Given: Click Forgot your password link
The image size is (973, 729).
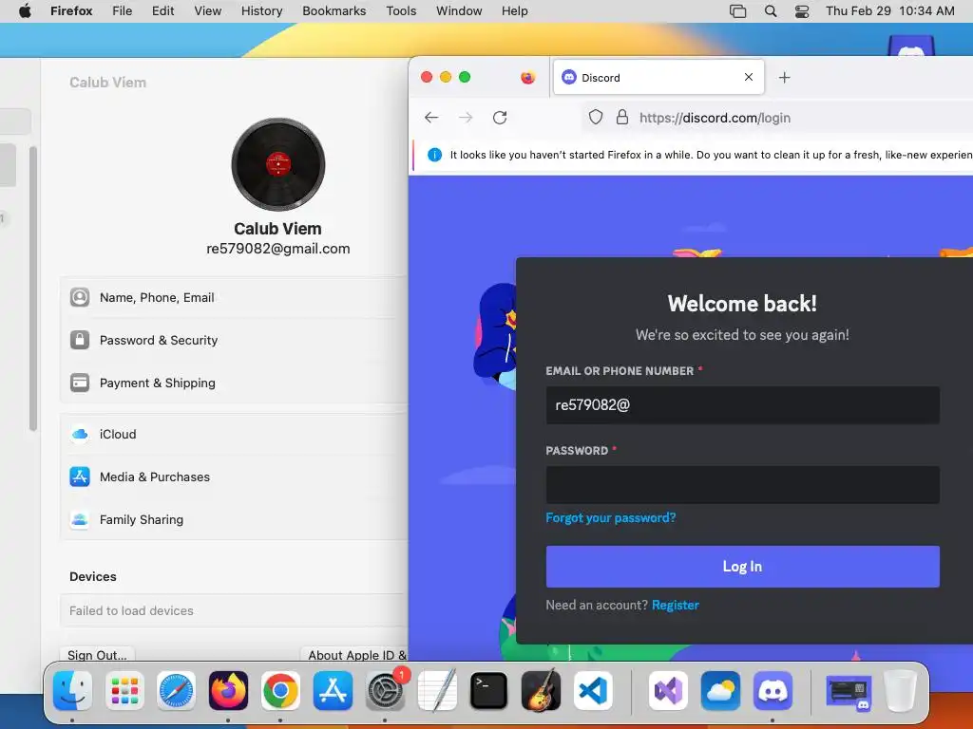Looking at the screenshot, I should [611, 517].
